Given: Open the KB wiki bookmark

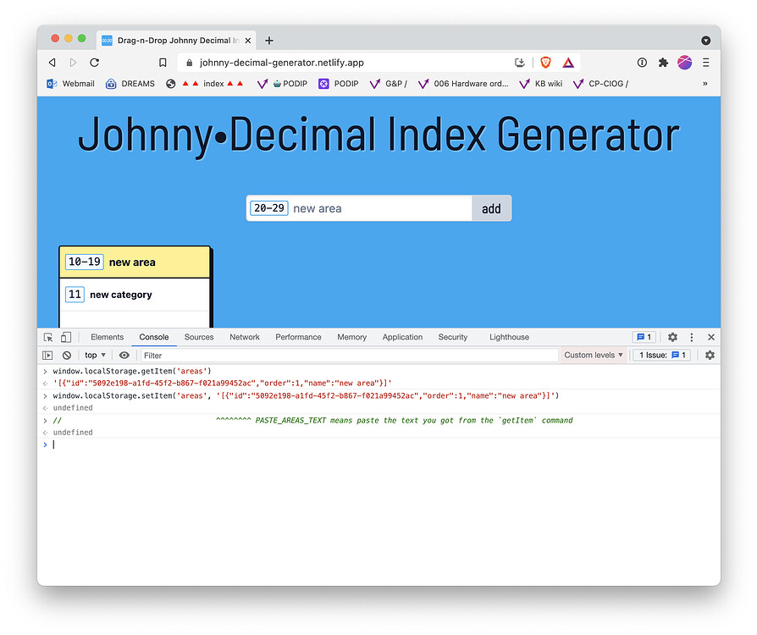Looking at the screenshot, I should coord(540,84).
